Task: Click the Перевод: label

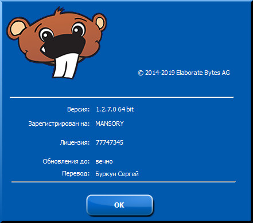Action: 76,173
